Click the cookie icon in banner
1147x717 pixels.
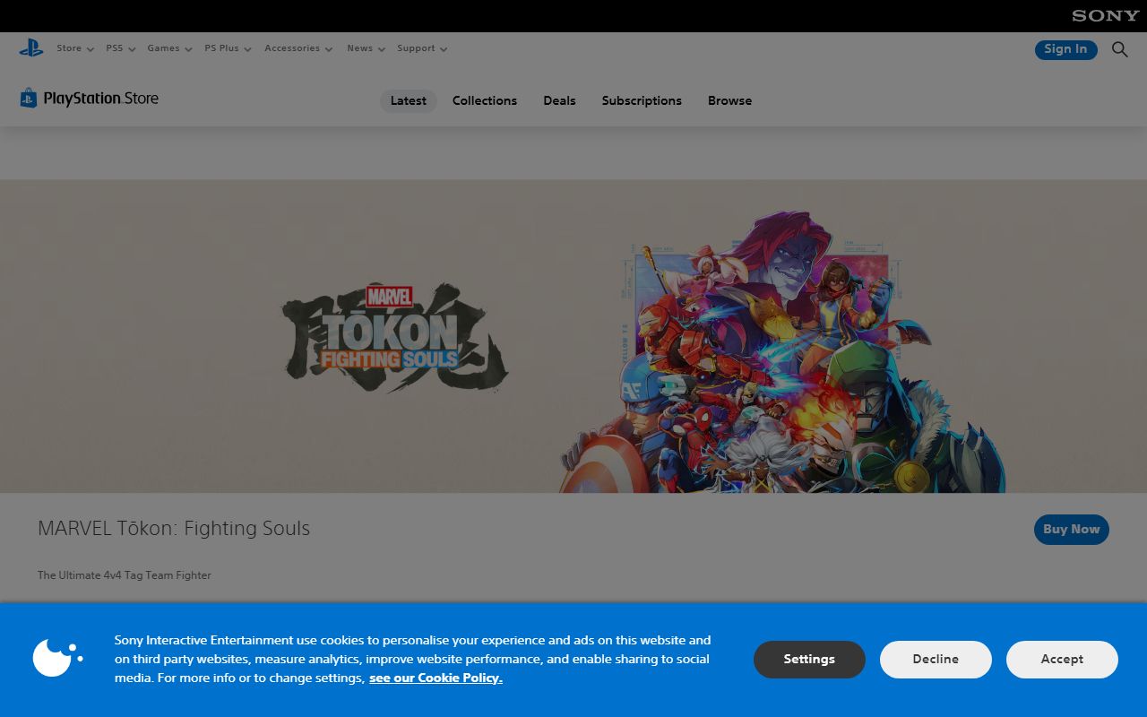coord(57,658)
